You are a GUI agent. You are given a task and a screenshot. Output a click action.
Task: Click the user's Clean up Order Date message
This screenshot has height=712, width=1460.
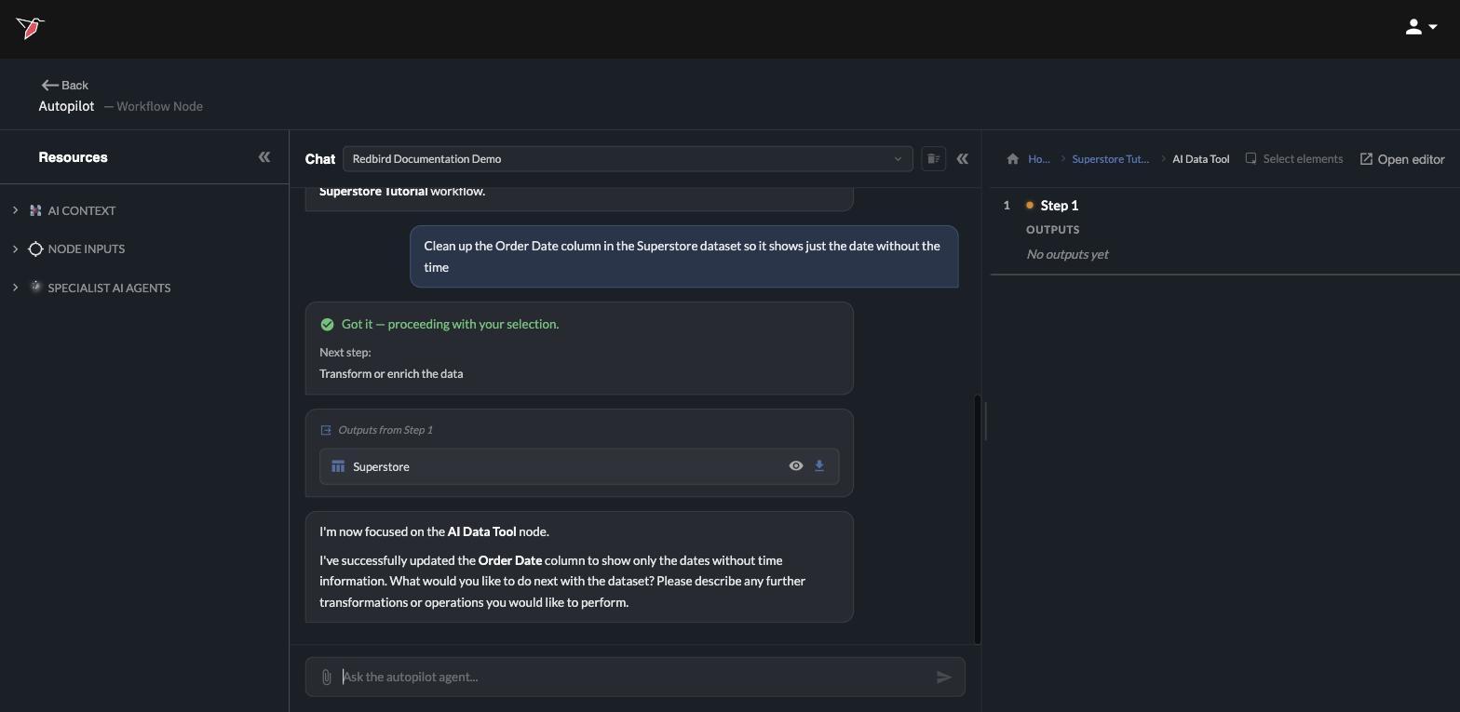[x=684, y=256]
